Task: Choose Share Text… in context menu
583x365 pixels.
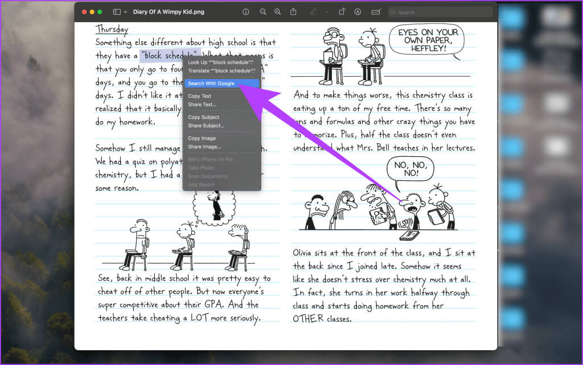Action: tap(221, 105)
